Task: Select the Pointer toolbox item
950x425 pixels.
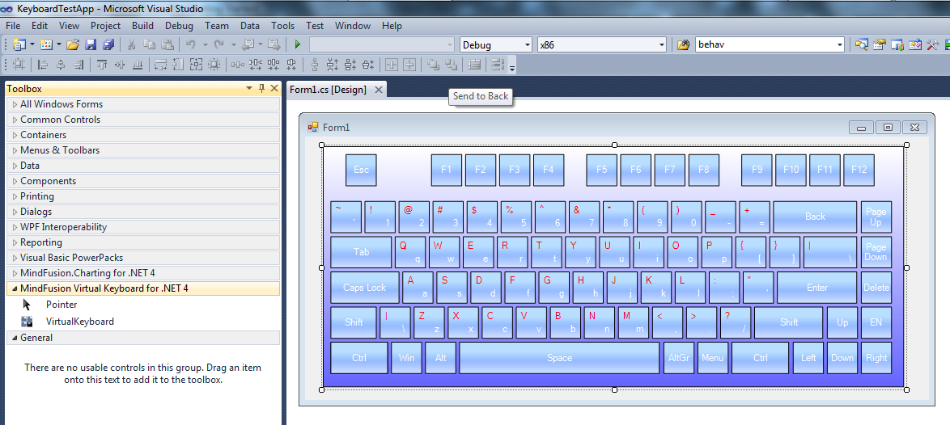Action: (61, 305)
